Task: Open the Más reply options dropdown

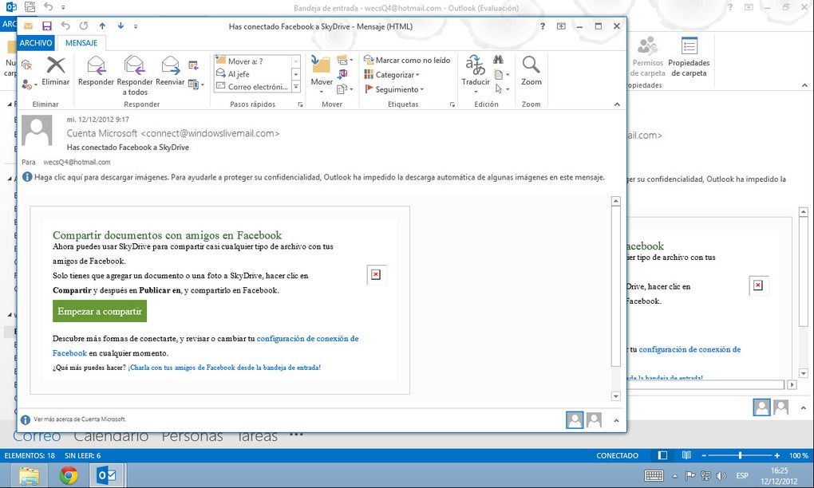Action: pyautogui.click(x=196, y=84)
